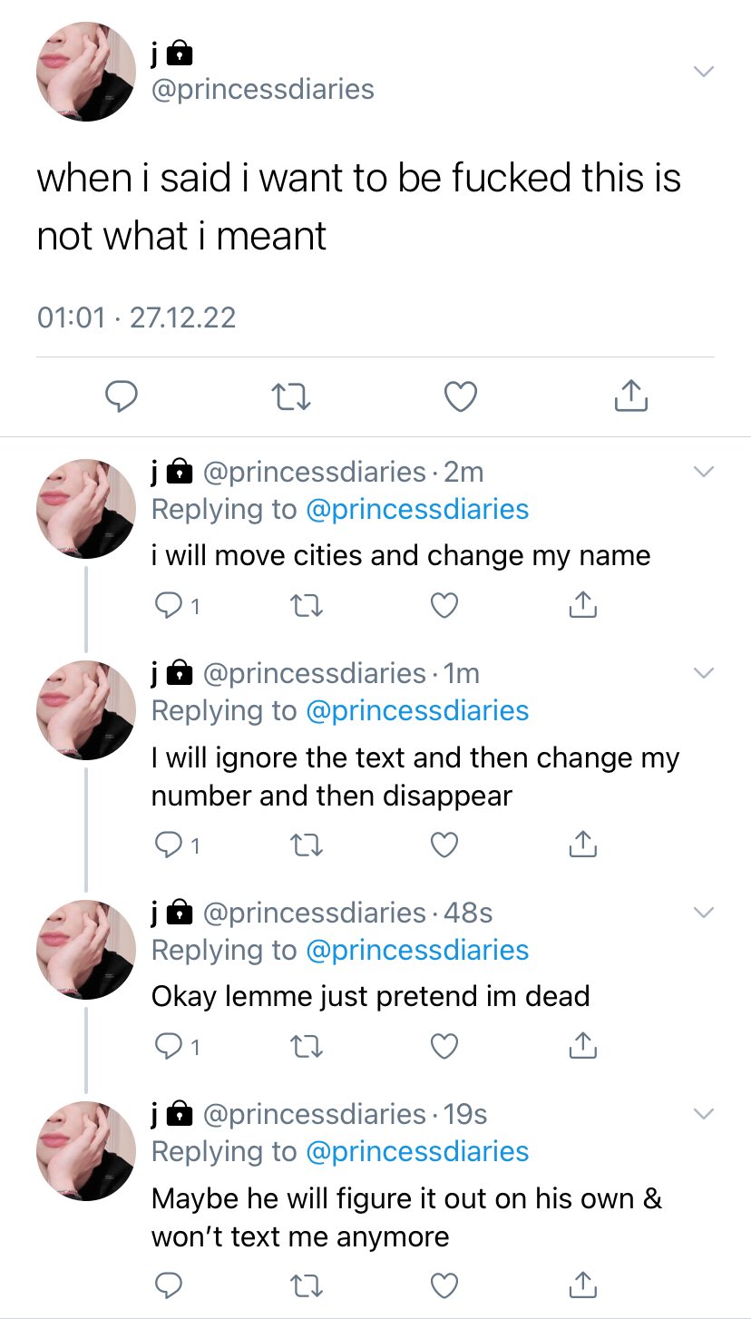
Task: Open @princessdiaries link in 2m reply
Action: pyautogui.click(x=417, y=509)
